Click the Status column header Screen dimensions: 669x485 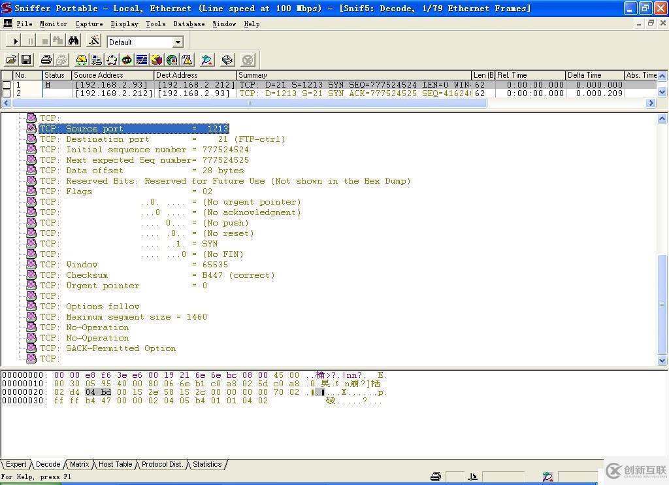[57, 75]
